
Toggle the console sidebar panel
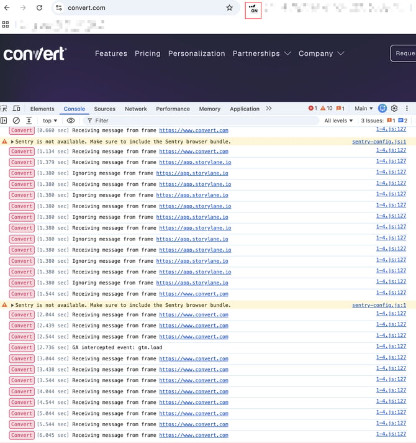pyautogui.click(x=4, y=121)
